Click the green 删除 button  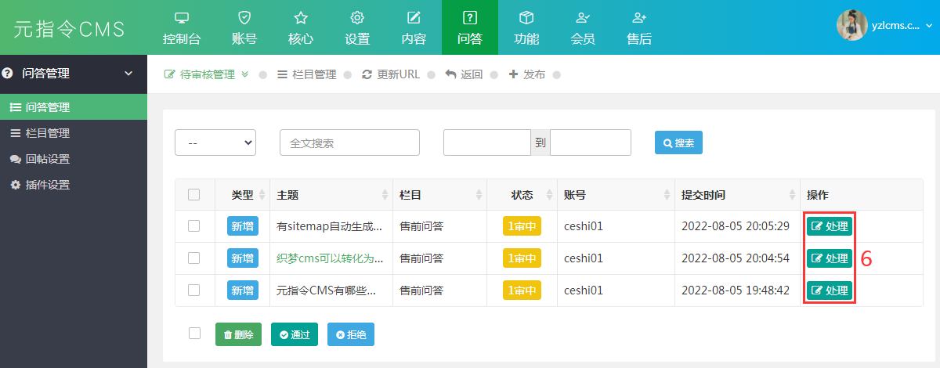[239, 334]
